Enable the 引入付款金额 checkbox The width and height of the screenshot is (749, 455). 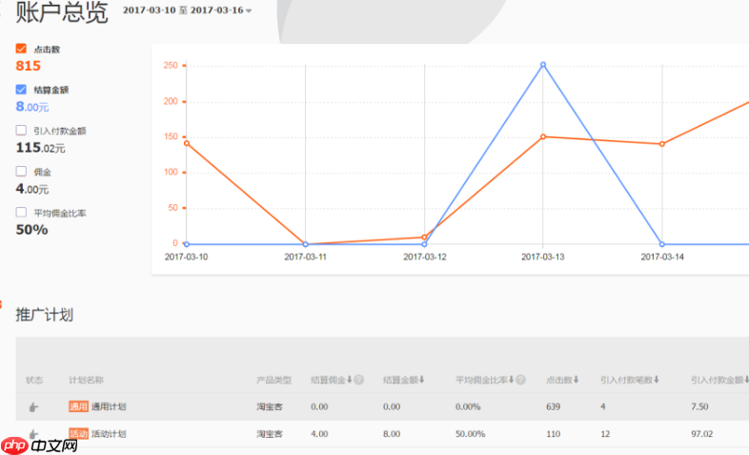click(x=21, y=131)
